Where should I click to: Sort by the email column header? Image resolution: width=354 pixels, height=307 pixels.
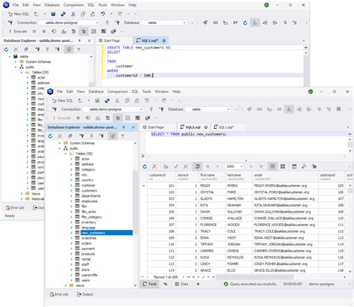(285, 177)
